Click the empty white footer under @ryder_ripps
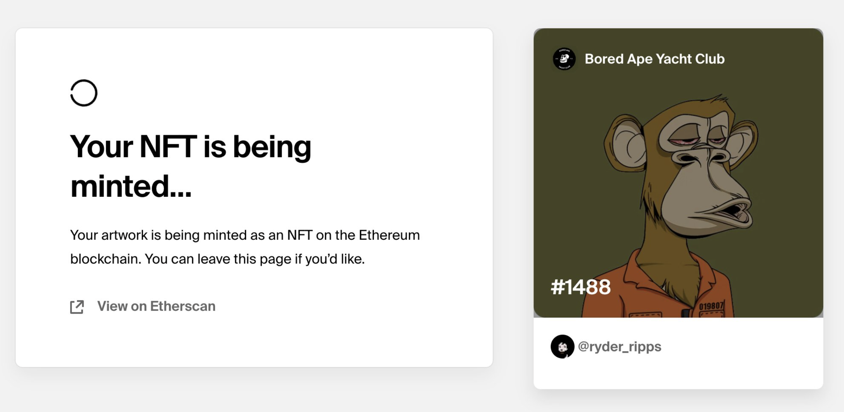This screenshot has width=844, height=412. pyautogui.click(x=678, y=375)
